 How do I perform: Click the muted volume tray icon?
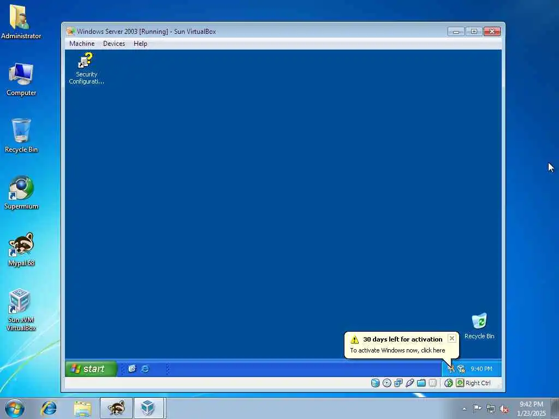click(x=504, y=409)
